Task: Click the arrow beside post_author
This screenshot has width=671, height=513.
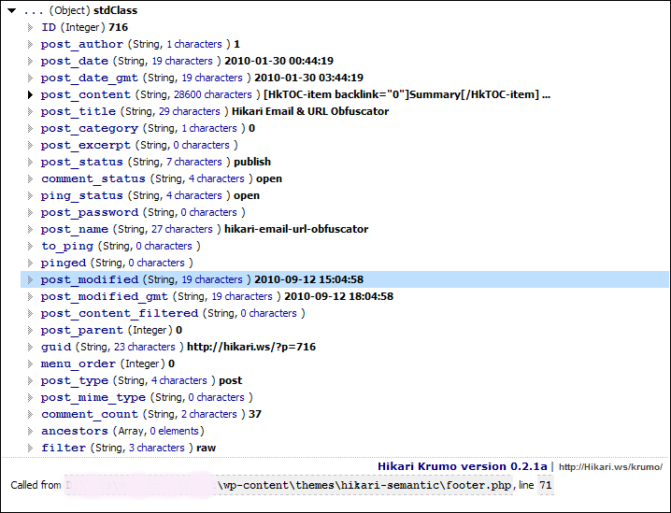Action: click(30, 44)
